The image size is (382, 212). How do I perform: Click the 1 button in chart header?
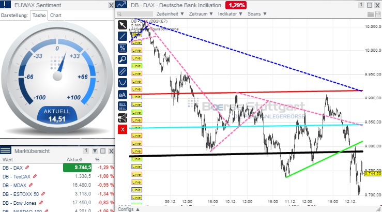click(x=361, y=5)
